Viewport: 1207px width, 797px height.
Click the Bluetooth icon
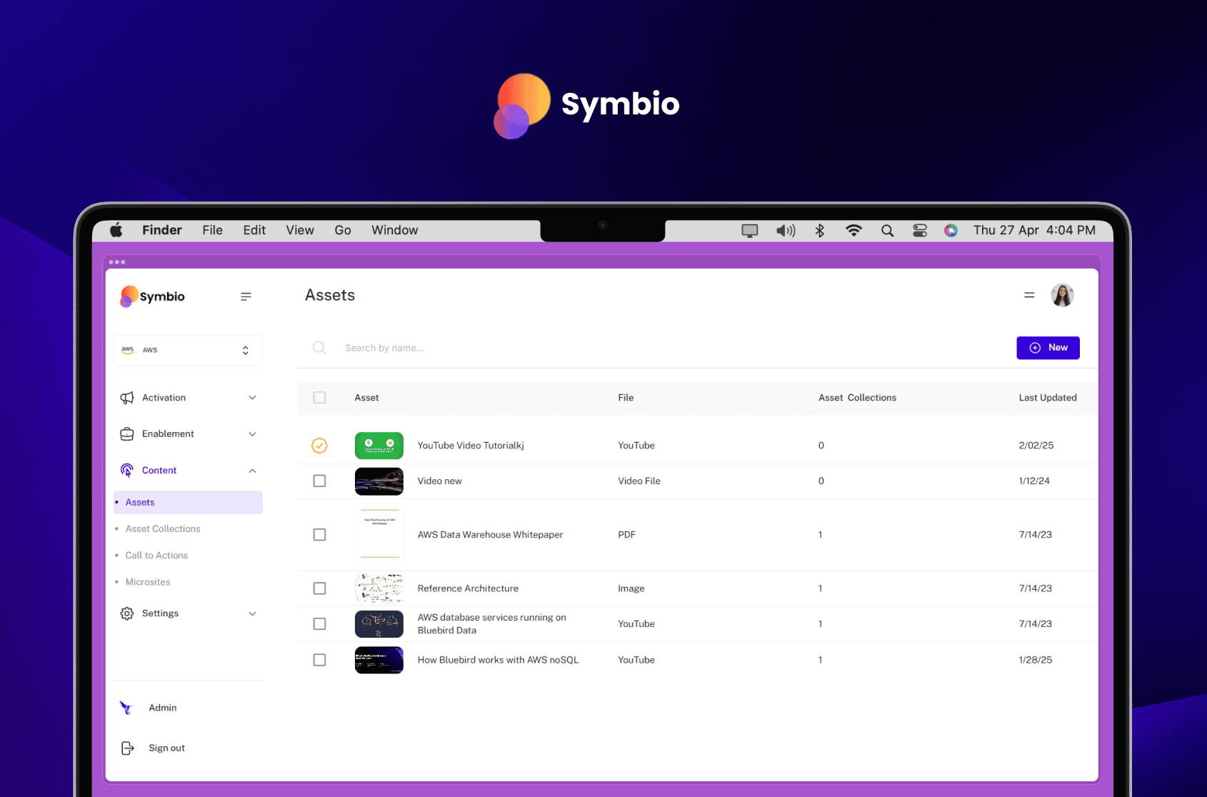(820, 231)
